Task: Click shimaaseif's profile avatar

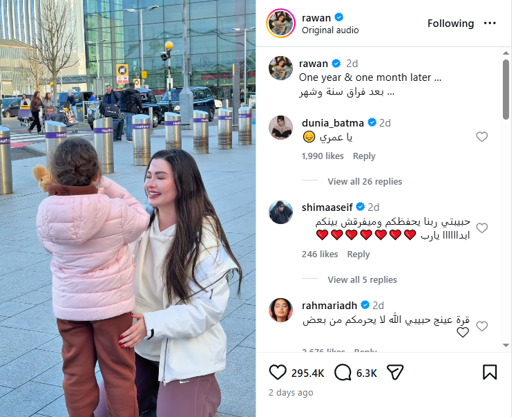Action: pyautogui.click(x=280, y=212)
